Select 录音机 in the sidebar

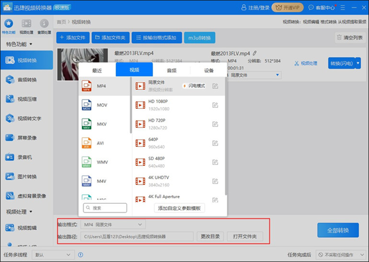tap(26, 157)
